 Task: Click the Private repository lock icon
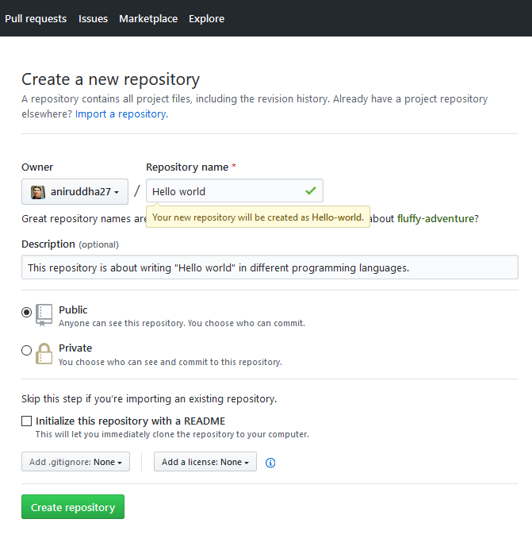[x=44, y=353]
